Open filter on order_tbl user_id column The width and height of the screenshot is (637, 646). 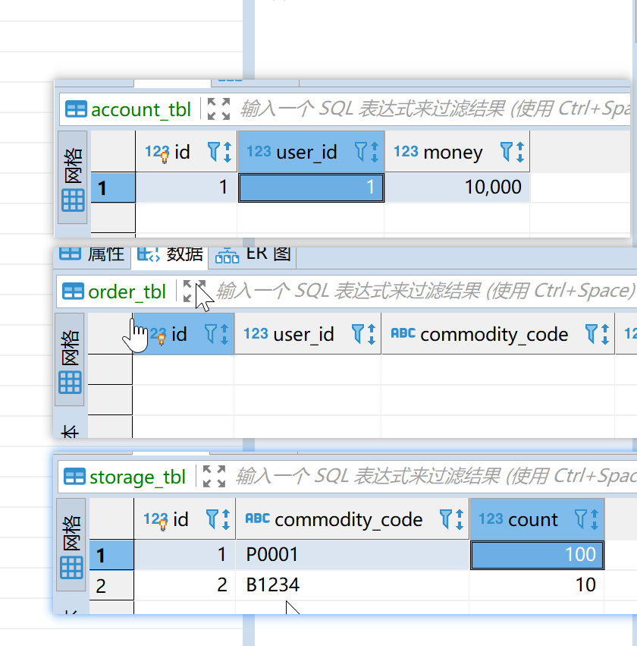point(358,334)
